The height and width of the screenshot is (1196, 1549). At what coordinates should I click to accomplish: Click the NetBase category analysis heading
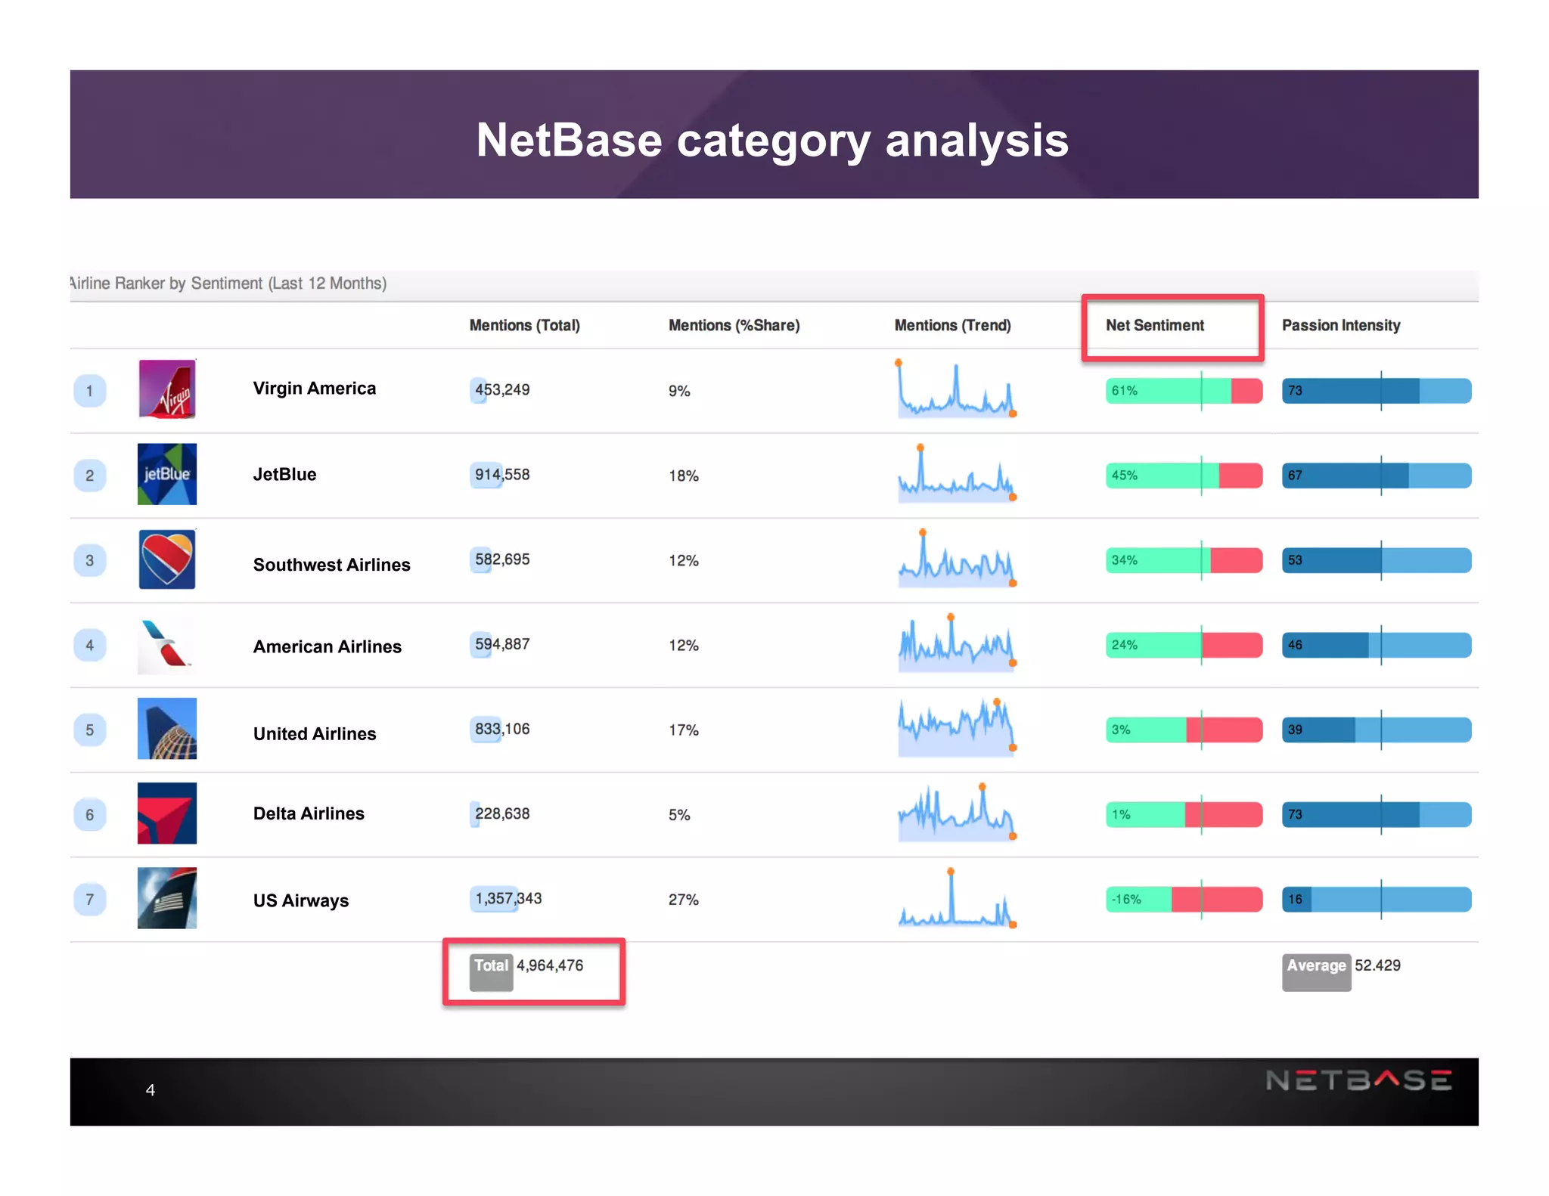[772, 141]
